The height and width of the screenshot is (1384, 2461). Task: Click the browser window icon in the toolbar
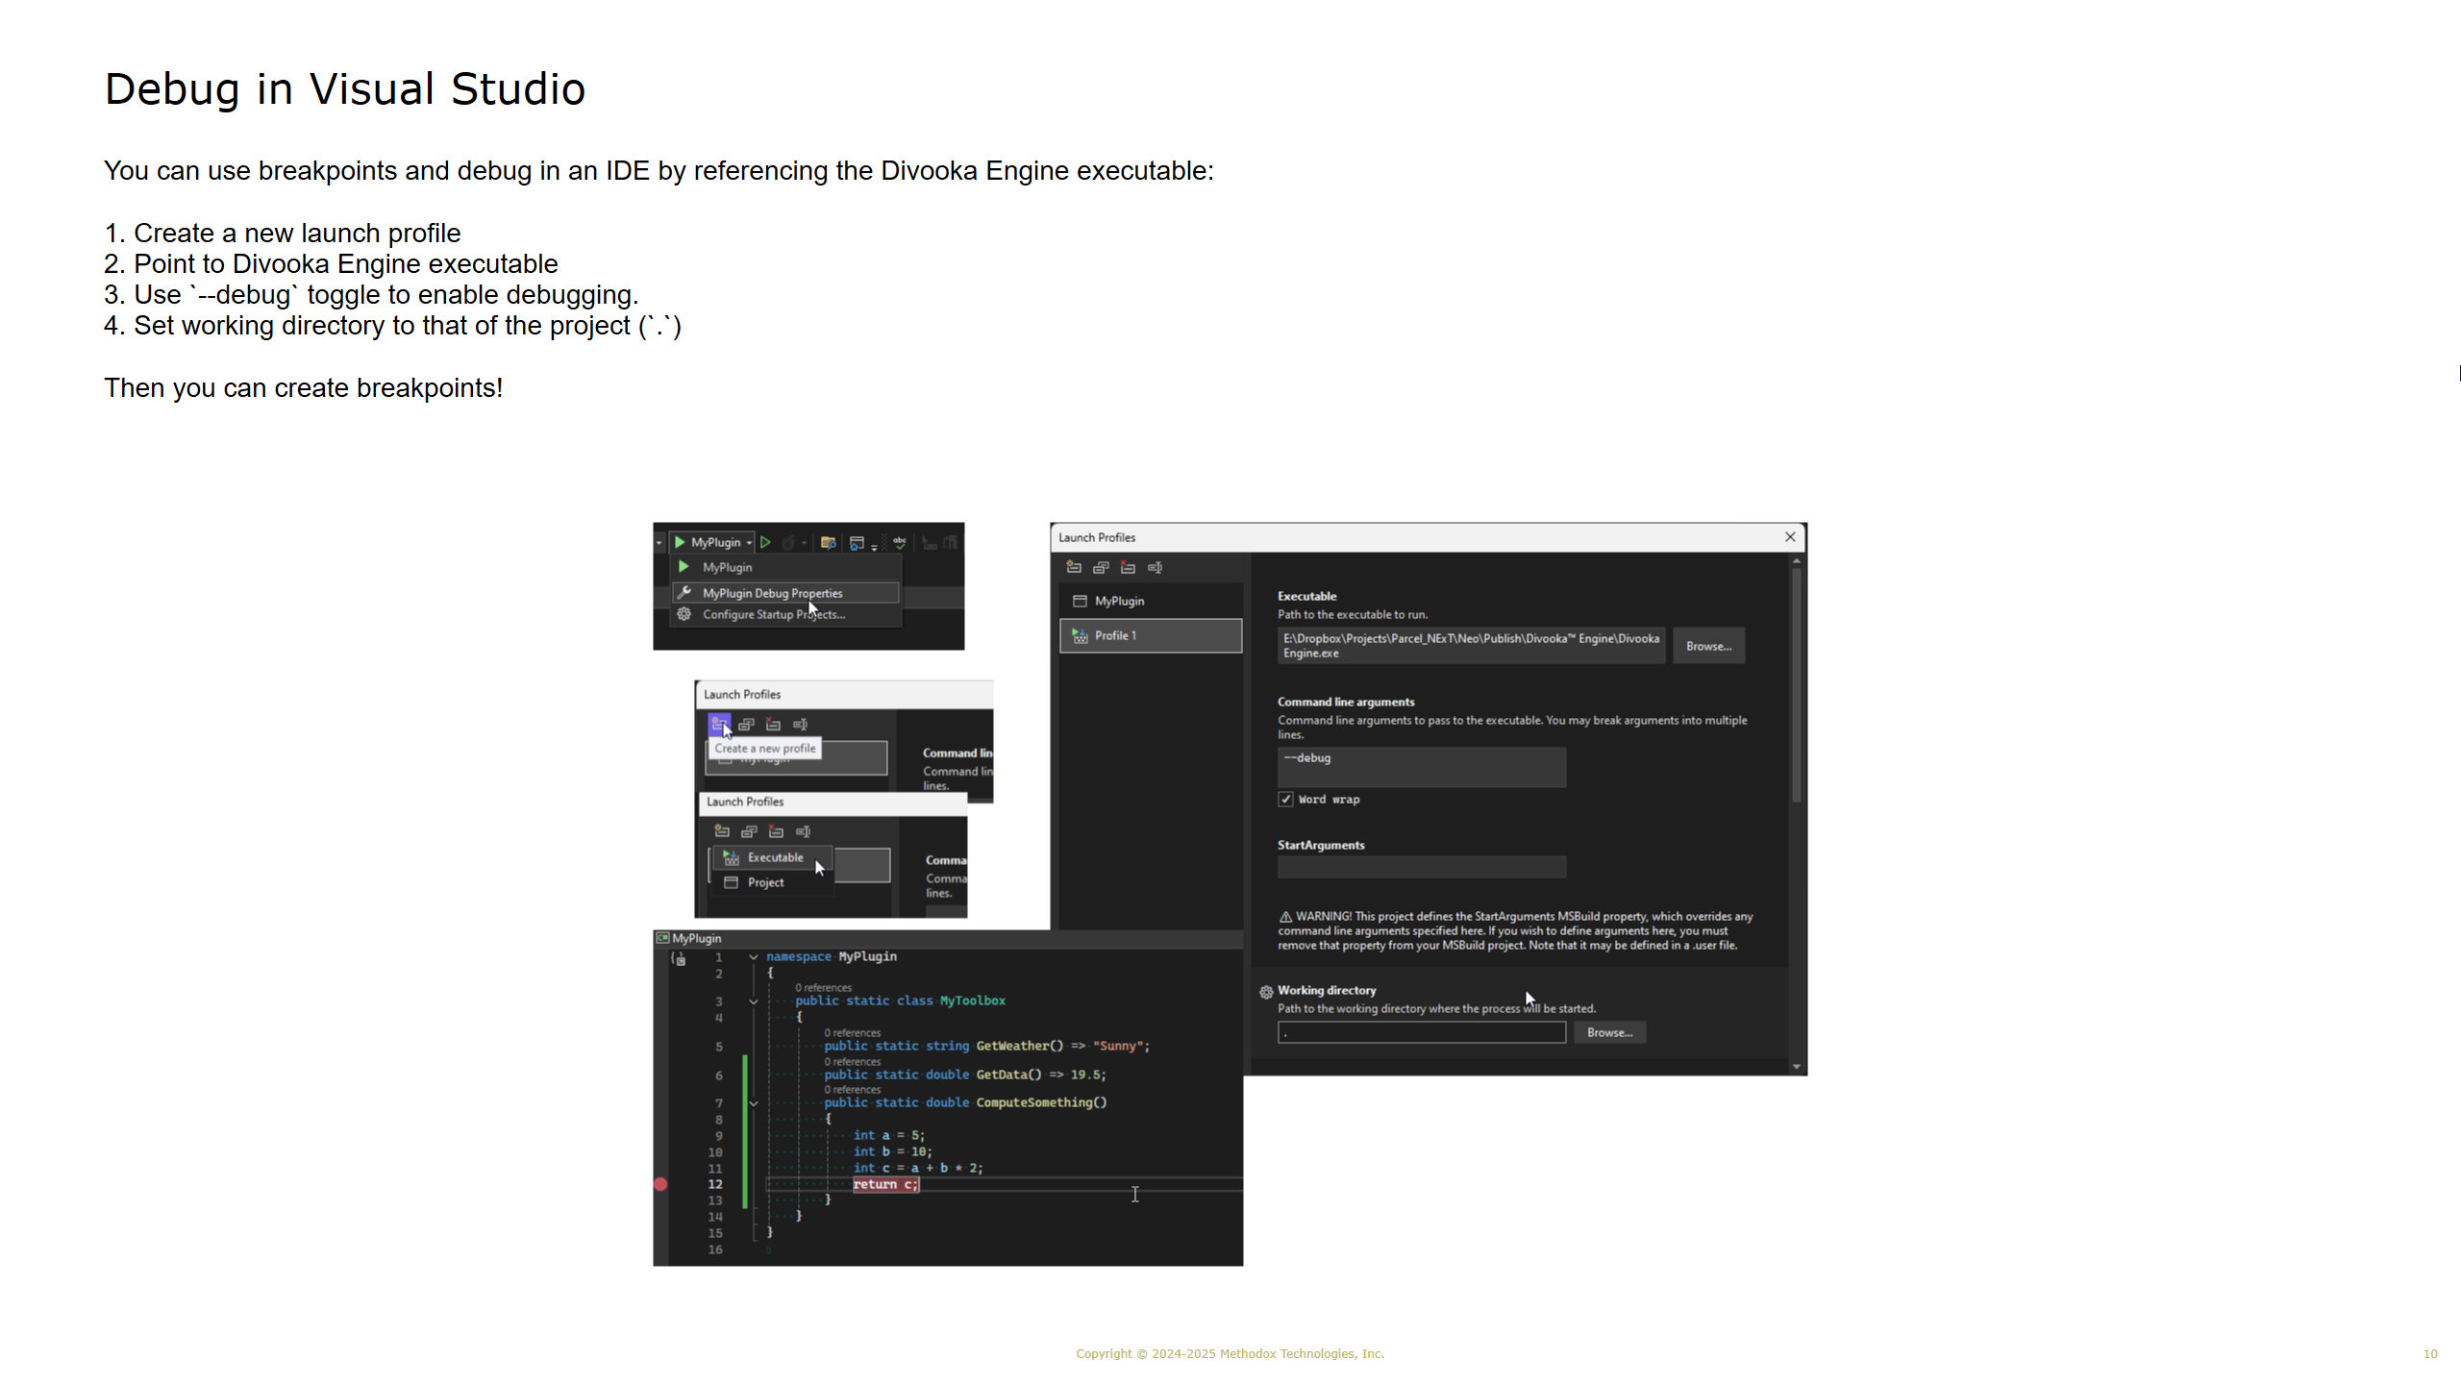[857, 542]
